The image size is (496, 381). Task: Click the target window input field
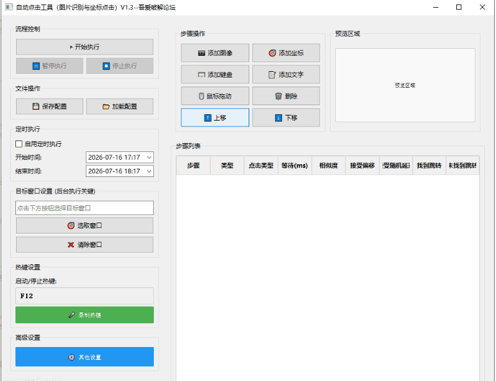(x=85, y=208)
